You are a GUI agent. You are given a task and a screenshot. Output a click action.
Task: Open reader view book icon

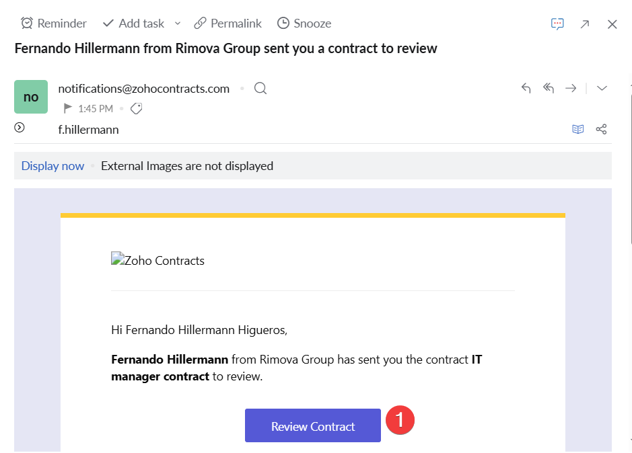(x=577, y=129)
